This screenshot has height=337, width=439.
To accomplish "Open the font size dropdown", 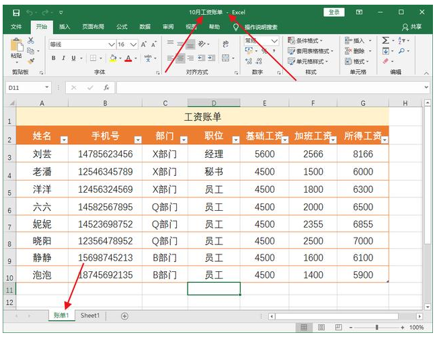I will 132,44.
